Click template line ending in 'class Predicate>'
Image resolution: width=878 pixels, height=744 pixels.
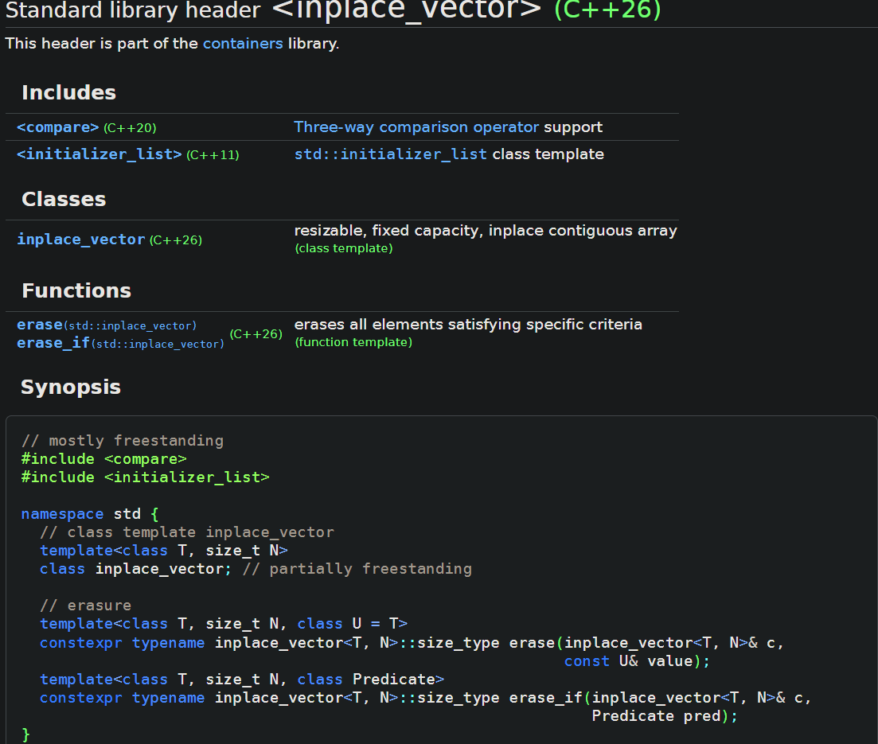(x=242, y=680)
